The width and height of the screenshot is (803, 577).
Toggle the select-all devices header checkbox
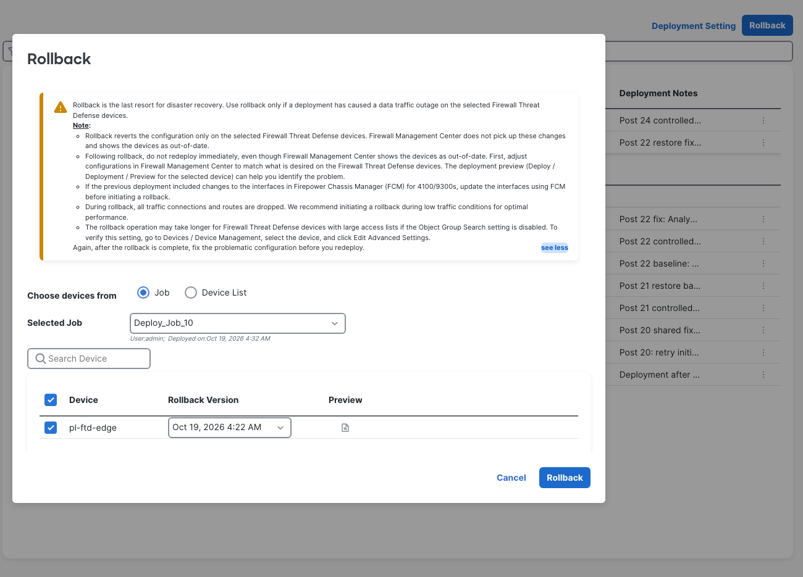point(51,400)
